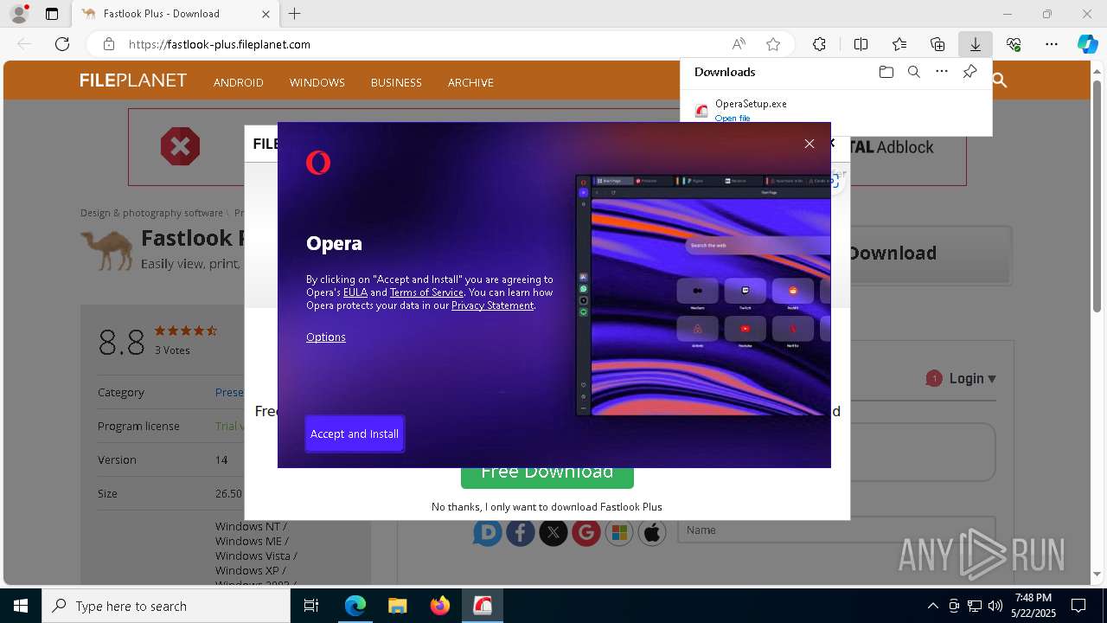Show hidden system tray icons
The height and width of the screenshot is (623, 1107).
[x=932, y=606]
